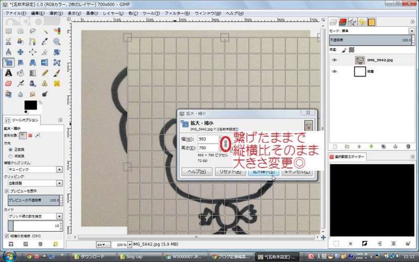Image resolution: width=419 pixels, height=262 pixels.
Task: Select the Text tool
Action: click(x=8, y=73)
